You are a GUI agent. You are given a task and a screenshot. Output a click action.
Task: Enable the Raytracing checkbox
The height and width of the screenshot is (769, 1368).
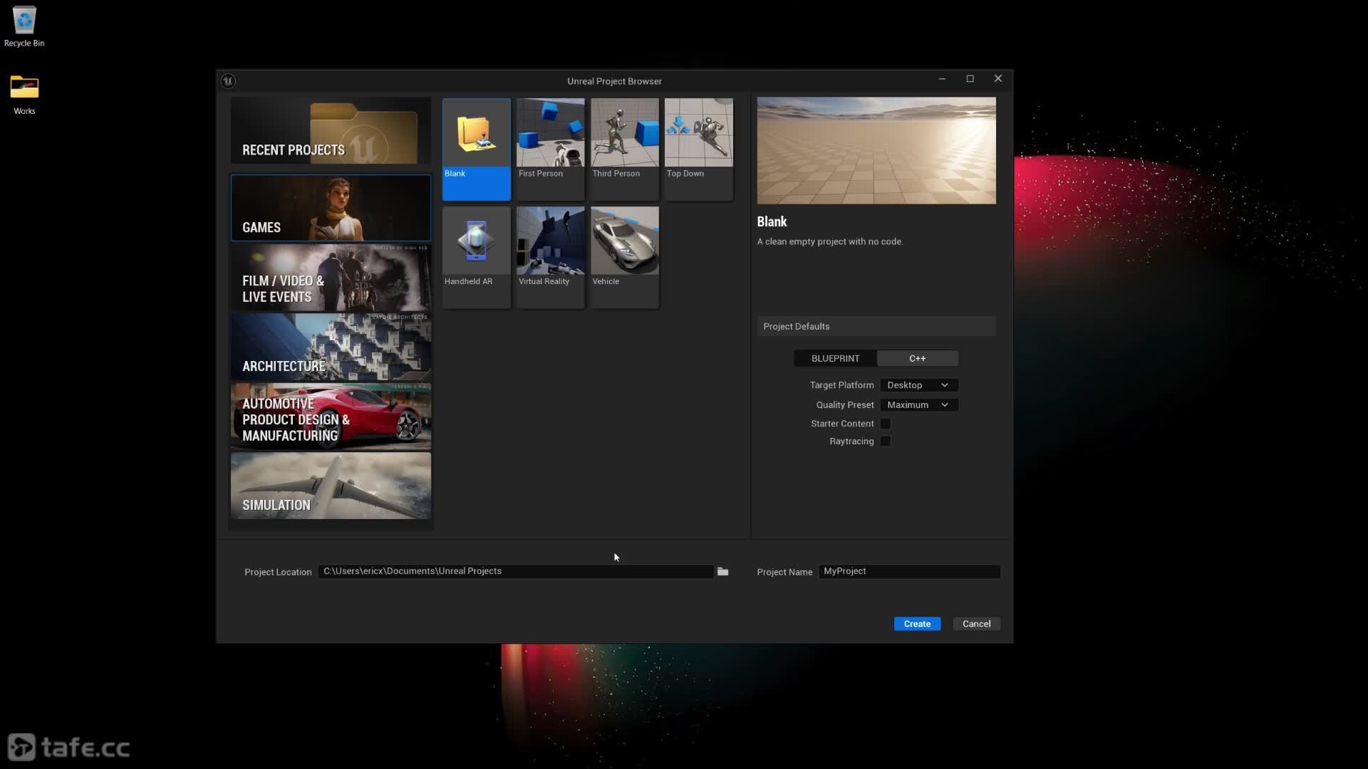(x=885, y=441)
